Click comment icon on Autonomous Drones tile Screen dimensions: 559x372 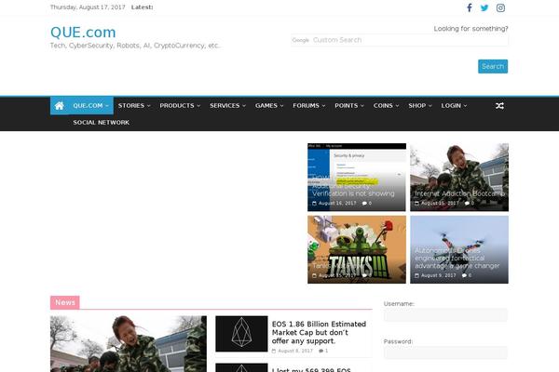[x=464, y=275]
